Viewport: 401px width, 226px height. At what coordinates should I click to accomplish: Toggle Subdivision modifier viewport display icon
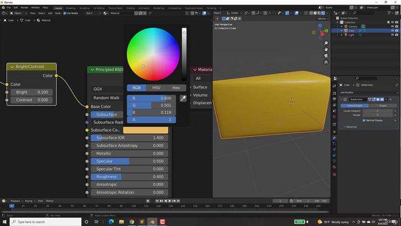[x=378, y=99]
